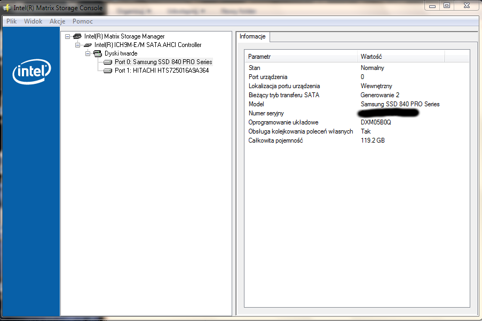This screenshot has width=482, height=321.
Task: Click the Wartość column header
Action: pos(401,57)
